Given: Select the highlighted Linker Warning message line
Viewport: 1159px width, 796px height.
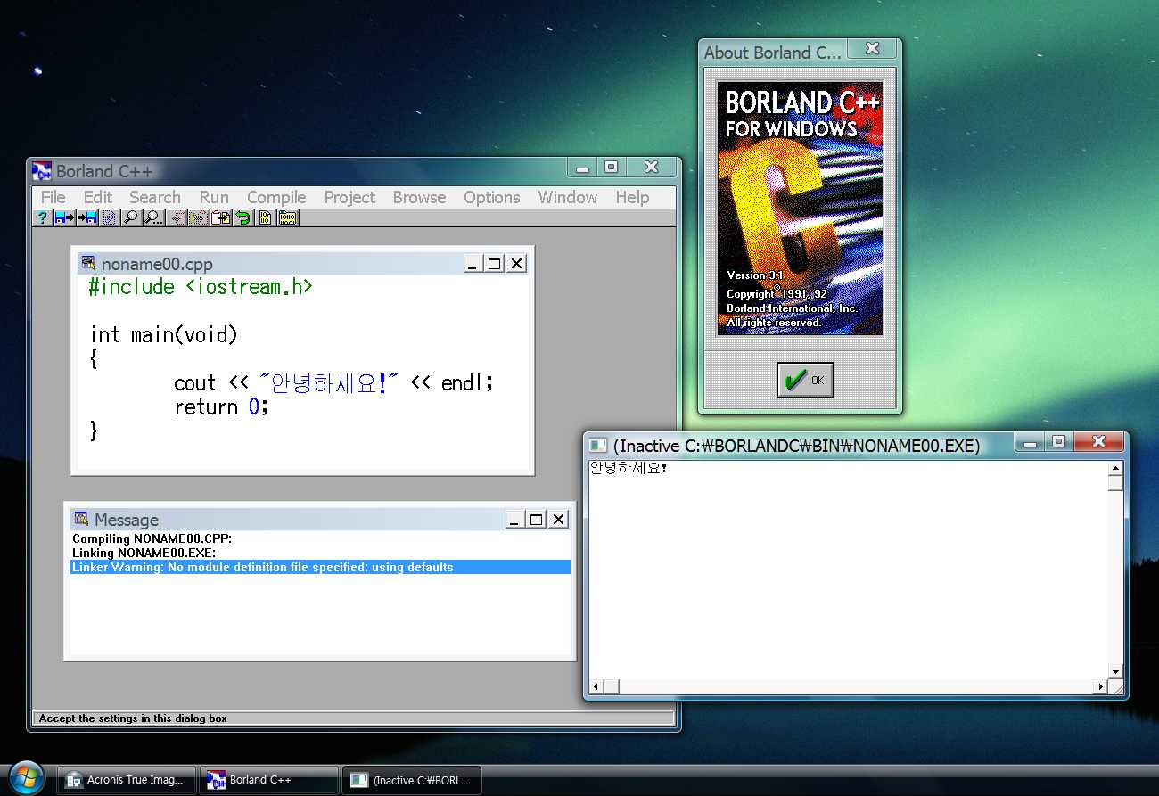Looking at the screenshot, I should [321, 567].
